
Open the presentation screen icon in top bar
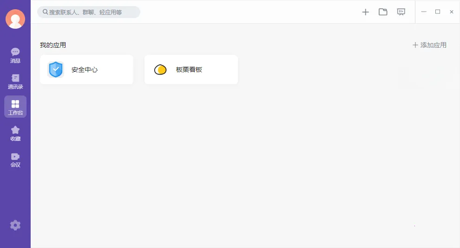(401, 12)
